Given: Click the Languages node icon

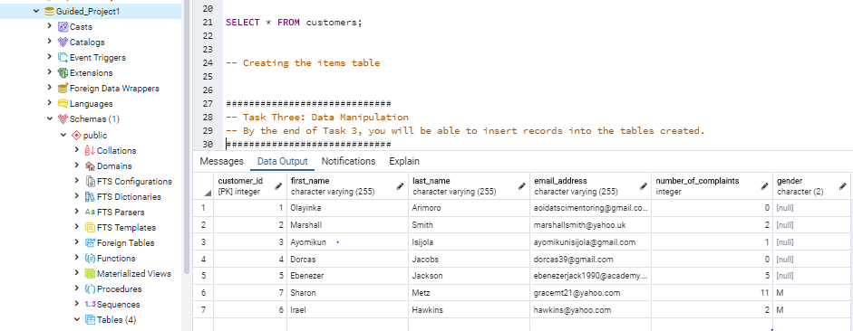Looking at the screenshot, I should click(x=63, y=104).
